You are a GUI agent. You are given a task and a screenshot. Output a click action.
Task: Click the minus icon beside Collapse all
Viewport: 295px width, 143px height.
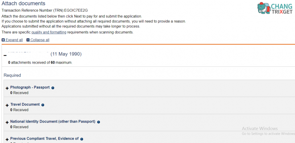[x=28, y=40]
